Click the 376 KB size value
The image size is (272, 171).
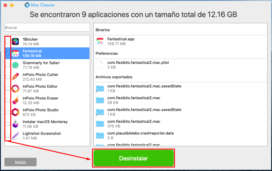114,126
